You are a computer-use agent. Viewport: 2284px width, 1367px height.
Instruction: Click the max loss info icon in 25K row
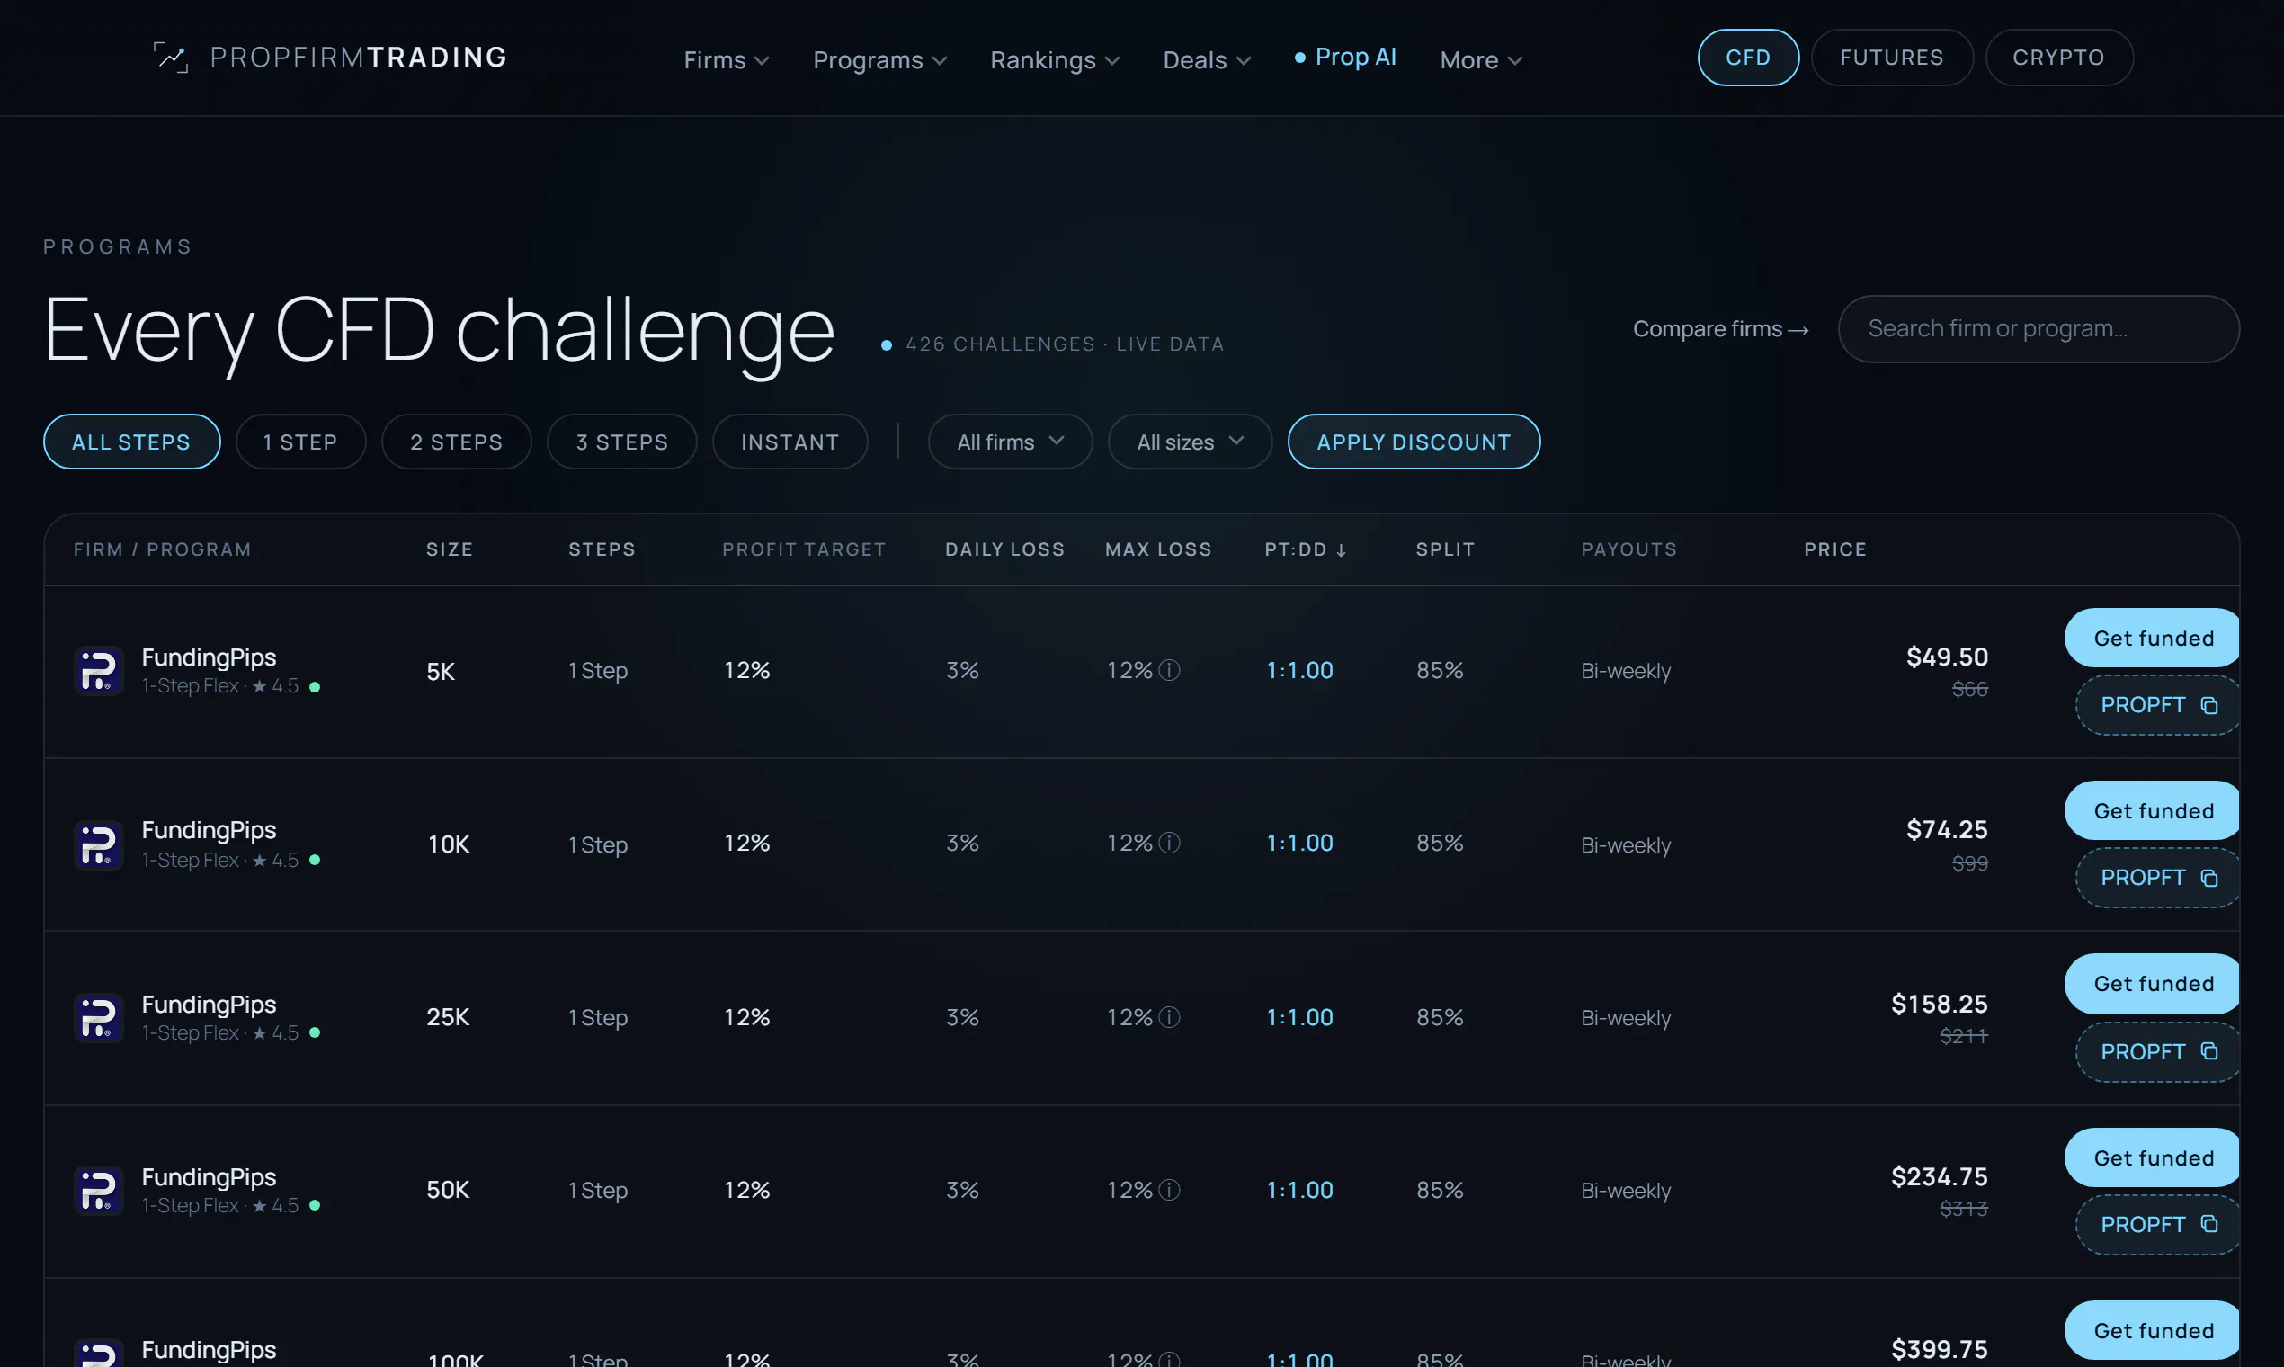click(1169, 1017)
